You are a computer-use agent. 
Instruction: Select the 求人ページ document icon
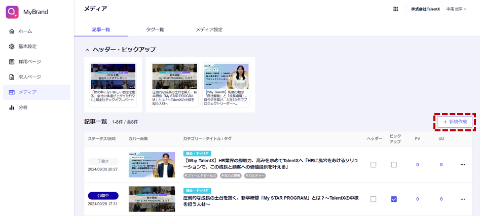pos(12,77)
